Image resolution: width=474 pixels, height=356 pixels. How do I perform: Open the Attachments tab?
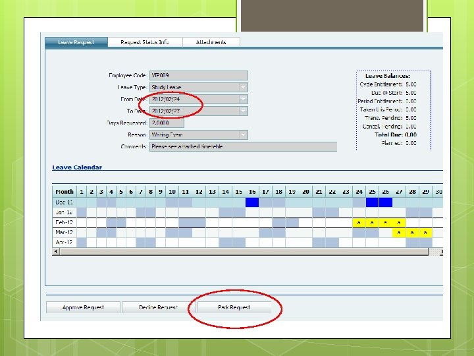pos(211,42)
